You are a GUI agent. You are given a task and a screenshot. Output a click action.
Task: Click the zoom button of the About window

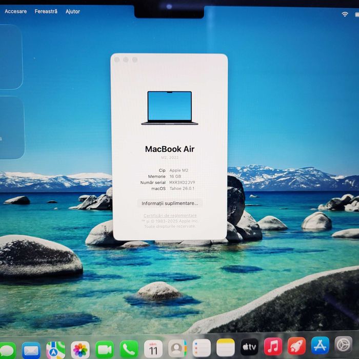coord(134,59)
